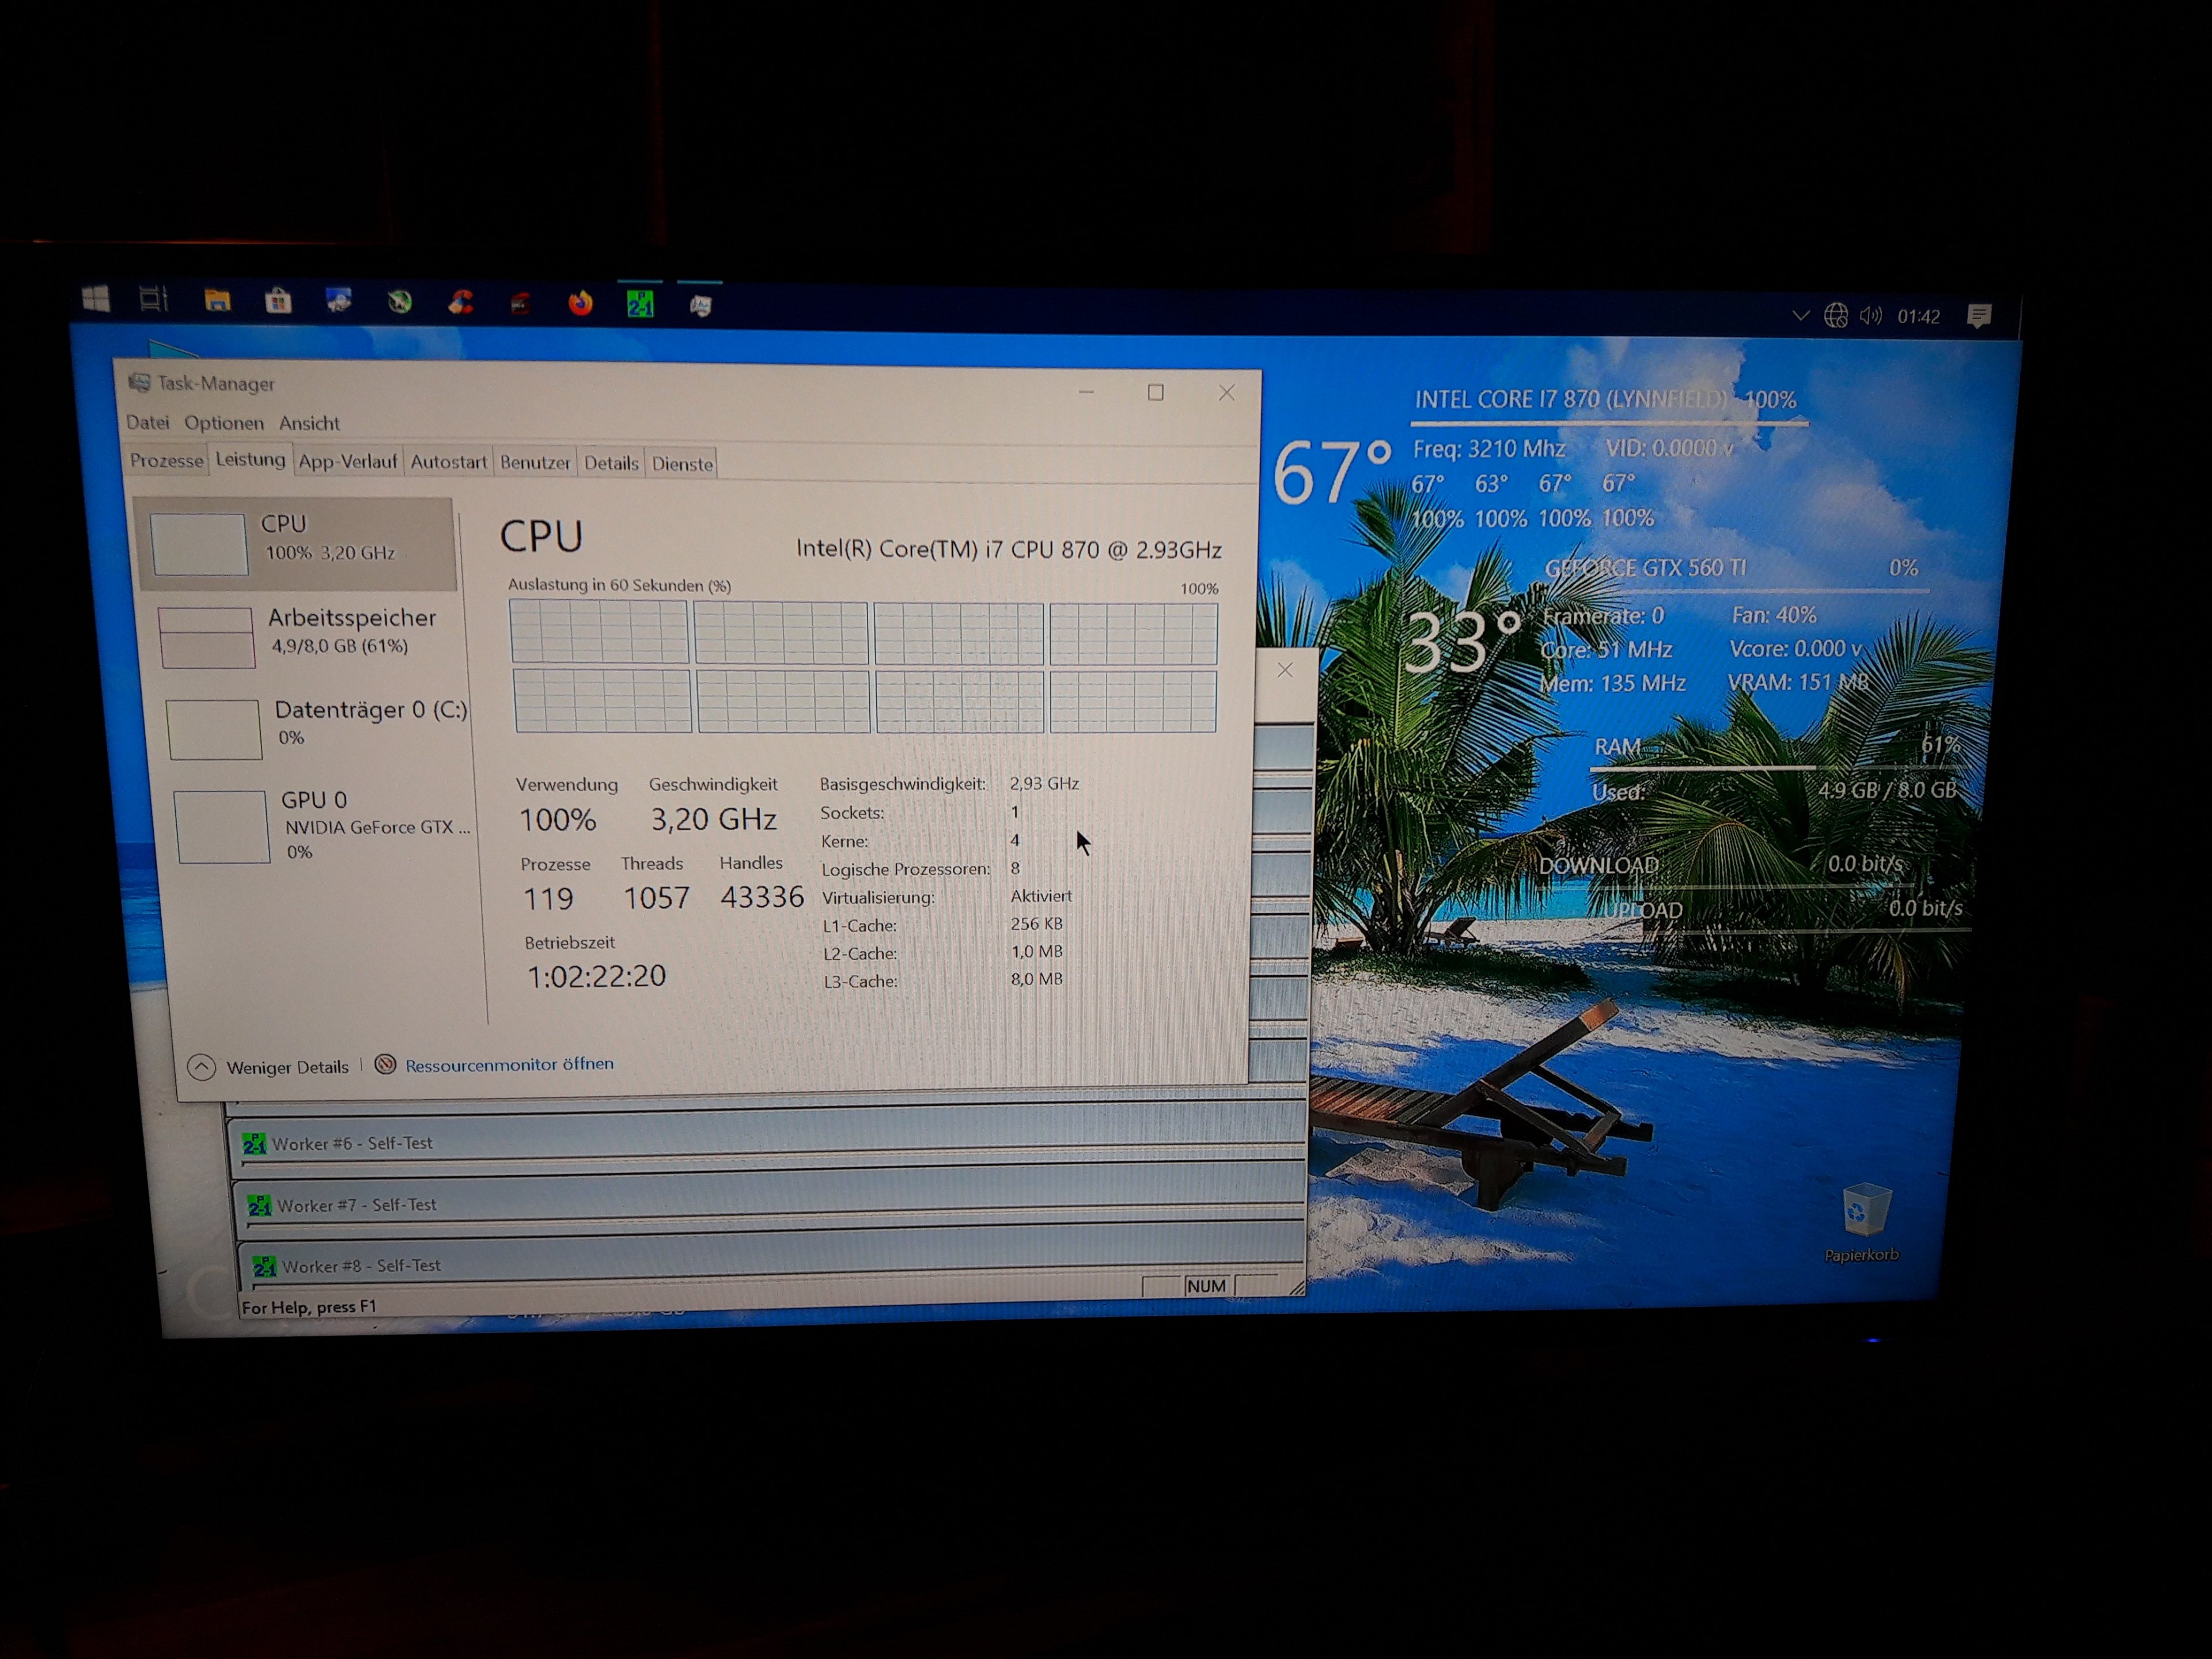Open File Explorer from taskbar
The image size is (2212, 1659).
[217, 300]
